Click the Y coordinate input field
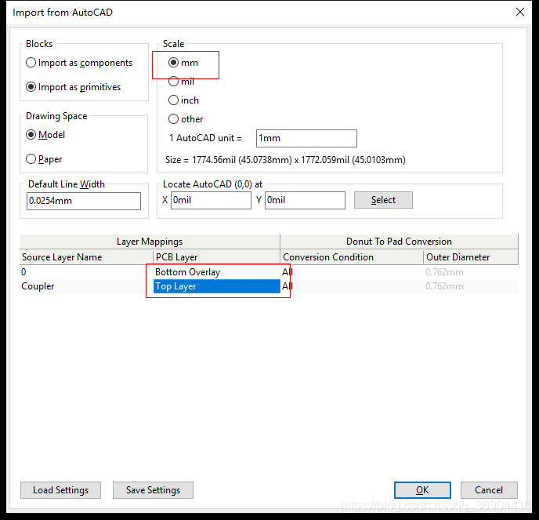 tap(304, 200)
